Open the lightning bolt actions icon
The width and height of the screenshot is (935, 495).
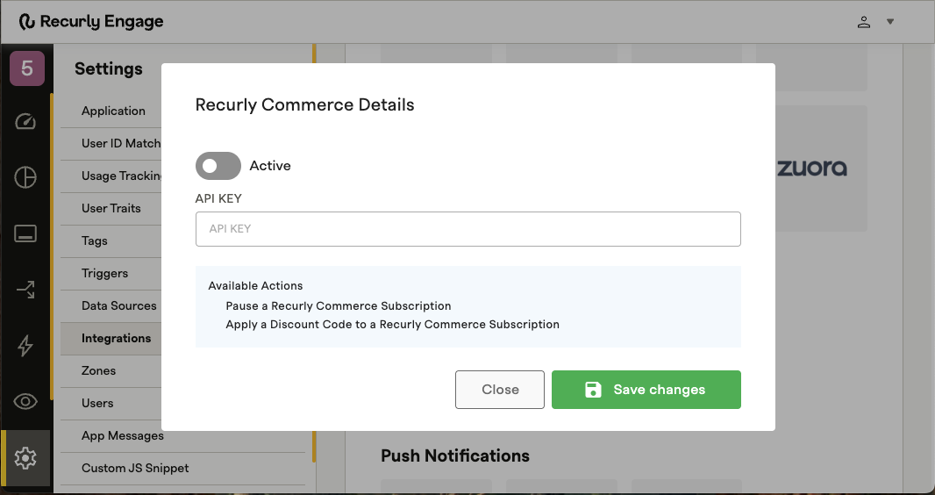click(25, 346)
